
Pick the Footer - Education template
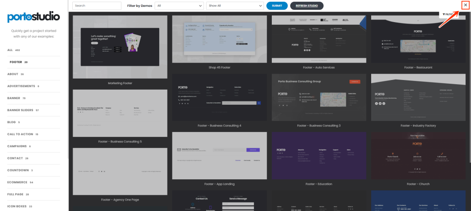(x=318, y=156)
